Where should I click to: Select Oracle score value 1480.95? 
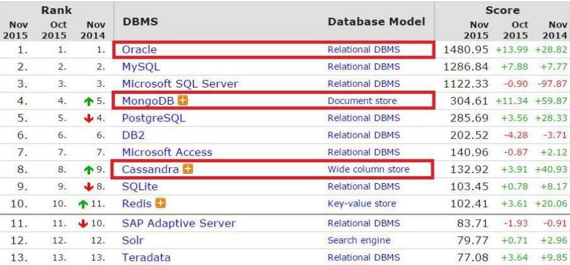pos(466,50)
